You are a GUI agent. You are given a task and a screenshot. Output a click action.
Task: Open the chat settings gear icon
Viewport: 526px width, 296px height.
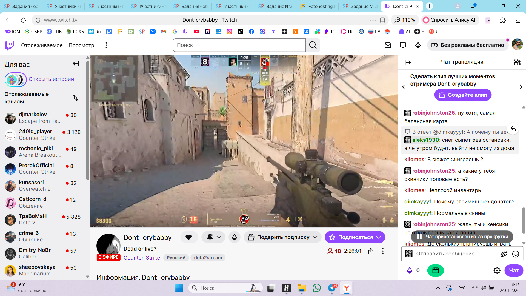[x=497, y=271]
